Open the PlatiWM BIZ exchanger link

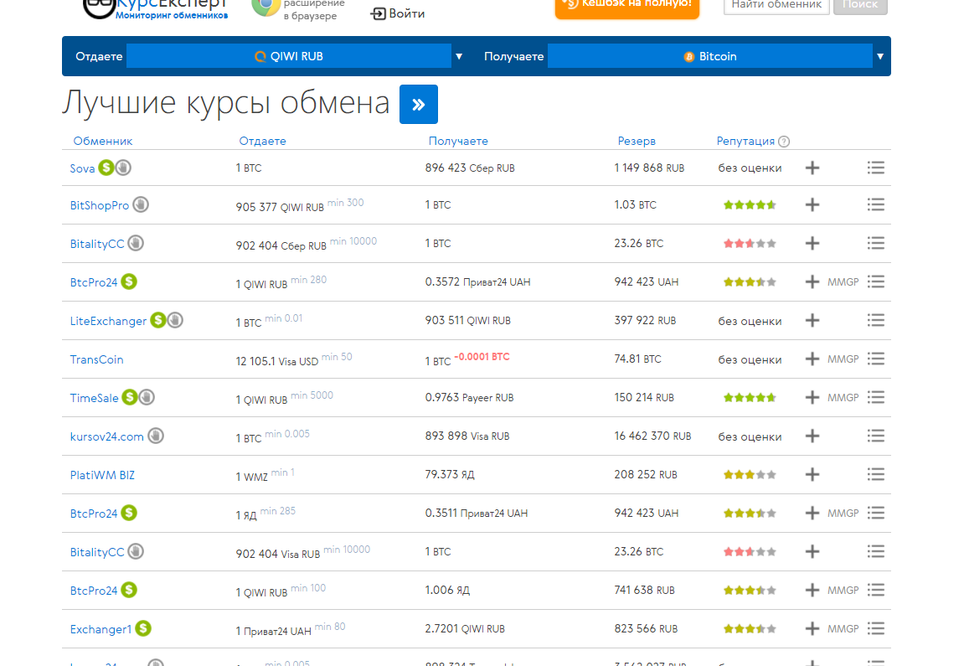coord(102,475)
